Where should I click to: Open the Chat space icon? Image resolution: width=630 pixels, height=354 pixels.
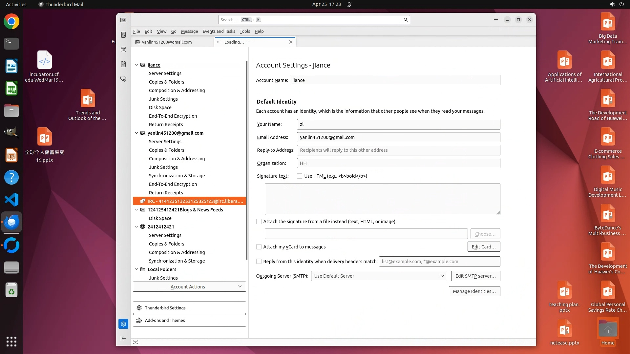click(x=123, y=79)
